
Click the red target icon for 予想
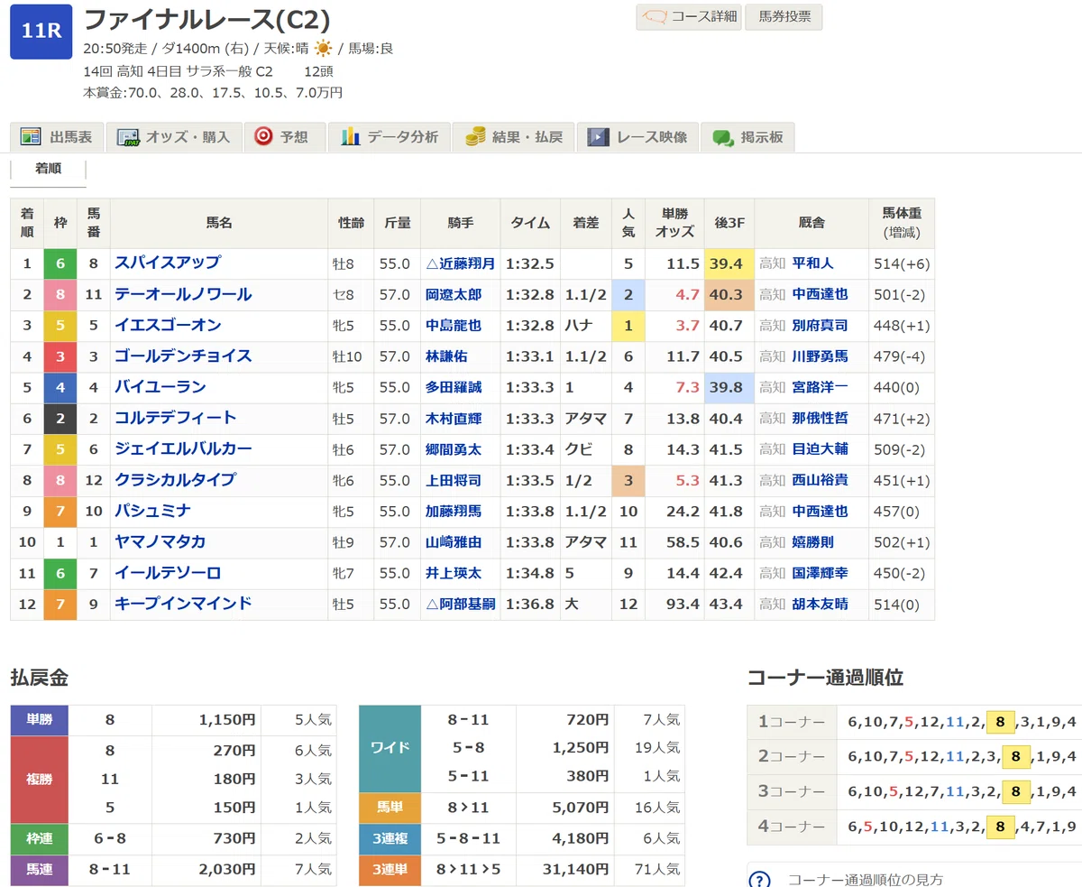coord(263,137)
